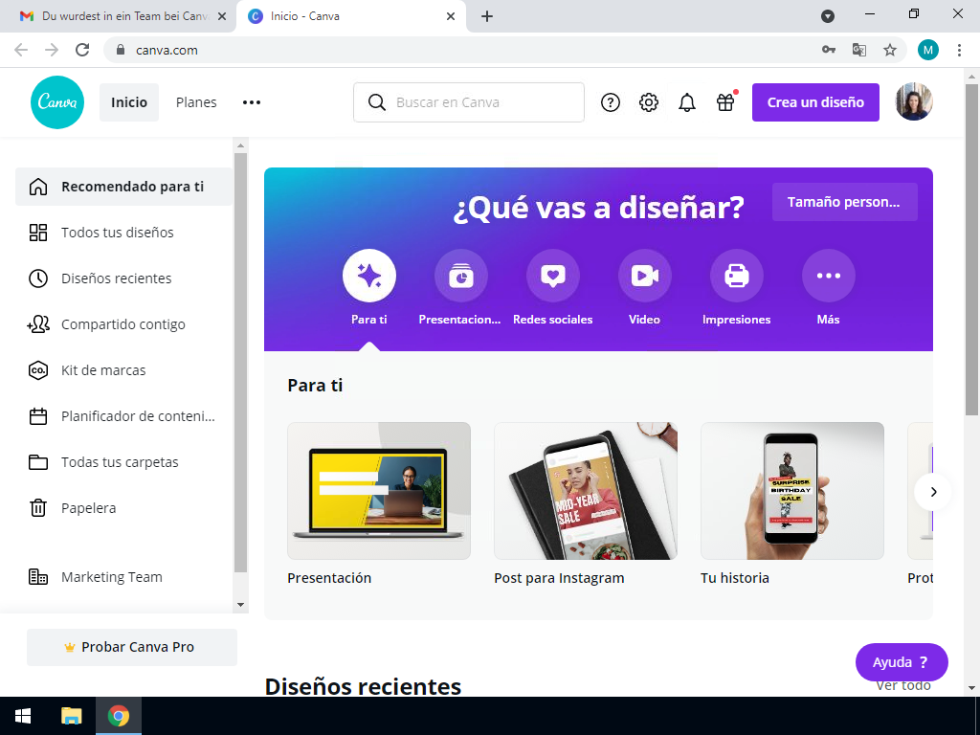
Task: Open the Más category circle
Action: point(828,276)
